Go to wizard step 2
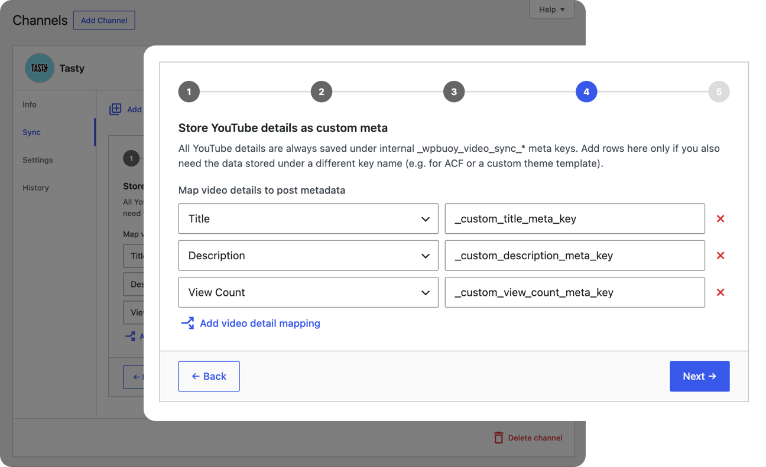Image resolution: width=766 pixels, height=467 pixels. pos(322,92)
